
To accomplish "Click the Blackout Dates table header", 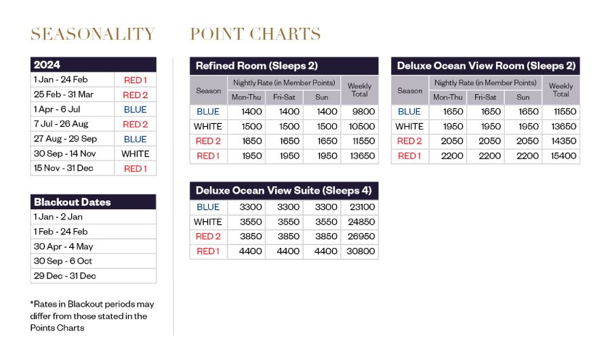I will coord(93,202).
